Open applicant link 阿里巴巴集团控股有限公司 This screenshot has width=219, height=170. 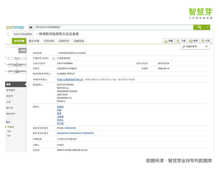click(x=70, y=80)
